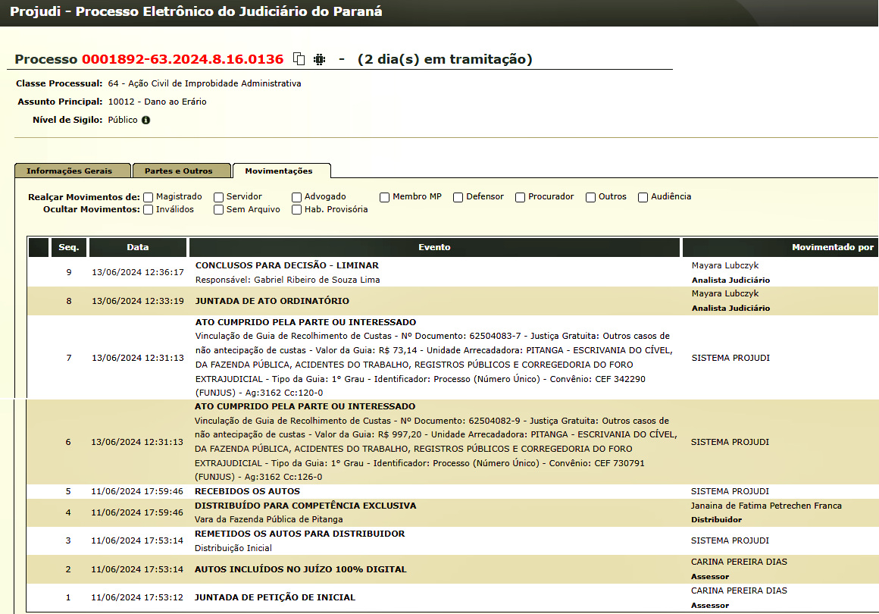
Task: Click the Seq. column header
Action: [x=68, y=247]
